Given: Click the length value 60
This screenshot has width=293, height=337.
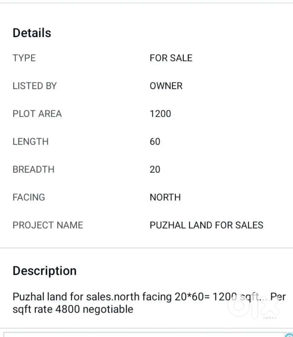Looking at the screenshot, I should tap(155, 142).
